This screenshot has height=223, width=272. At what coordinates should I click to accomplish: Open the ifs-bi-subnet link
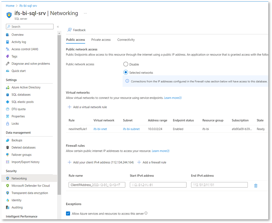(x=131, y=129)
